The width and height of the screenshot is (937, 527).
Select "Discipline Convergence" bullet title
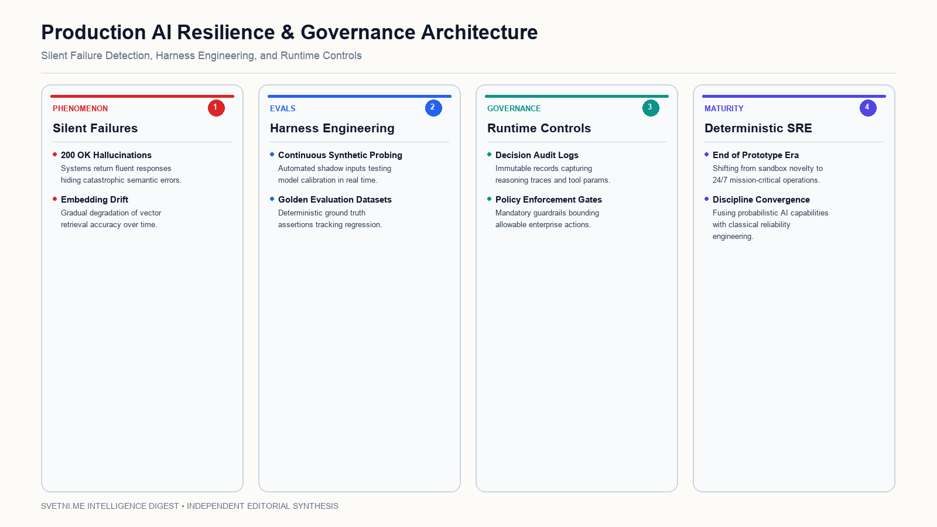(x=761, y=200)
